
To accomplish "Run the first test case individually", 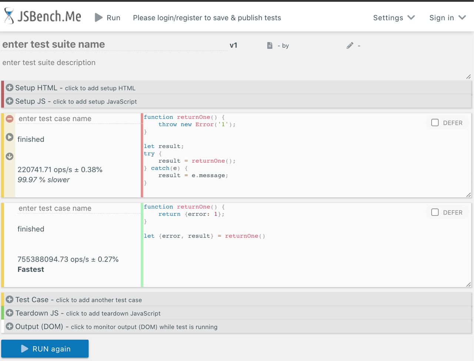I will click(x=10, y=137).
